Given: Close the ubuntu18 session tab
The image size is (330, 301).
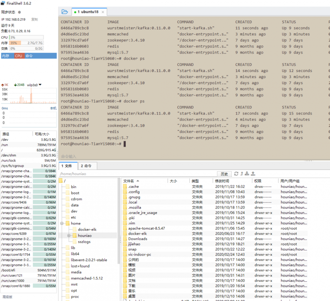Looking at the screenshot, I should point(103,12).
